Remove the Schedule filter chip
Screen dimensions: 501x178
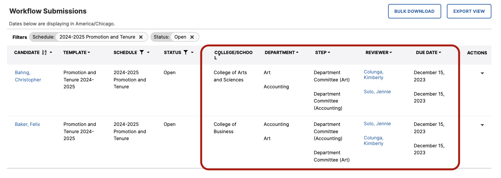(x=141, y=37)
